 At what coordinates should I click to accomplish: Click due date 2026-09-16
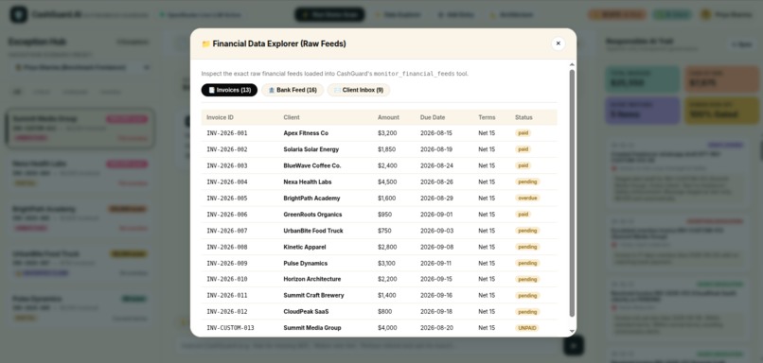click(x=436, y=295)
